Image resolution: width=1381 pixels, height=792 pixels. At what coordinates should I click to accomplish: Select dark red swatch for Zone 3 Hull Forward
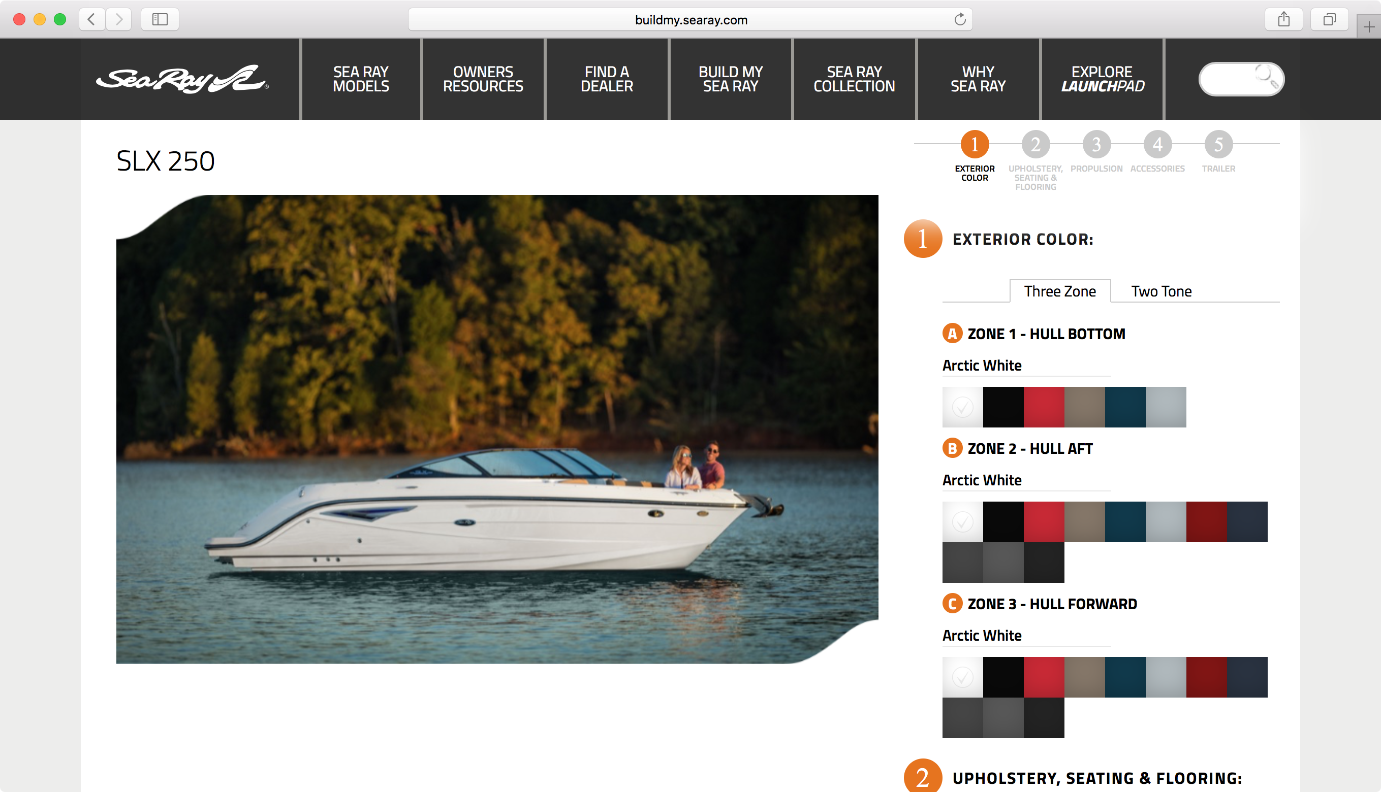[x=1206, y=677]
